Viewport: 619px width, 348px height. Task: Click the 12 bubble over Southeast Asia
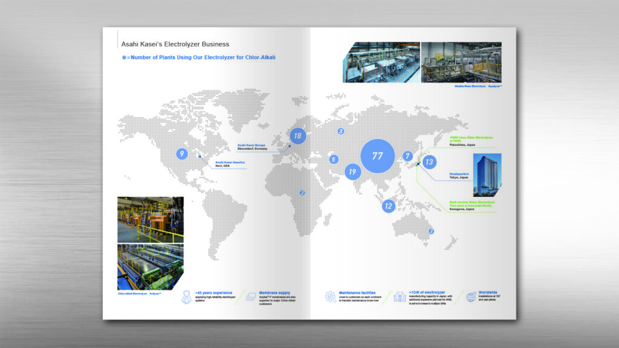pos(388,207)
